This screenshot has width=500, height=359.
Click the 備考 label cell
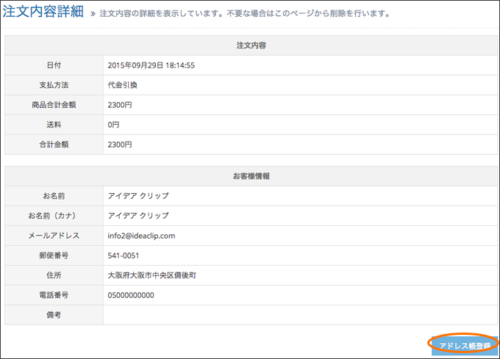[54, 315]
